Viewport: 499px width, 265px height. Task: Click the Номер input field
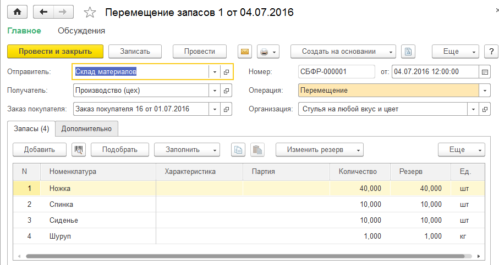pyautogui.click(x=336, y=72)
